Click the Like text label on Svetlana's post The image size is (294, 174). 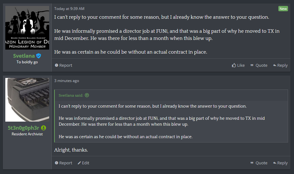click(x=241, y=65)
